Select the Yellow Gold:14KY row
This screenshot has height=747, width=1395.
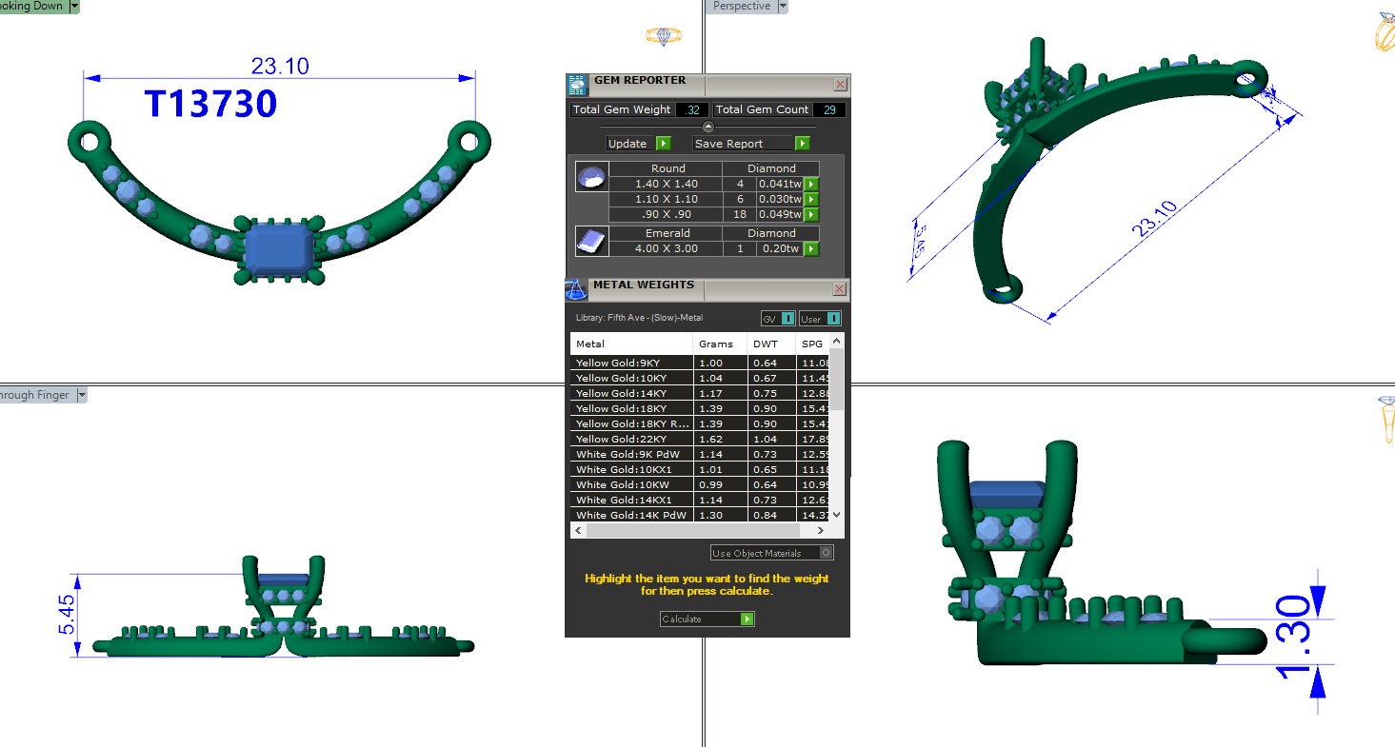click(x=631, y=393)
